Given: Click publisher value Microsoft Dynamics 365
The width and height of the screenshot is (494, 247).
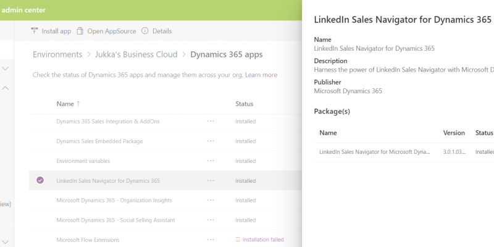Looking at the screenshot, I should [348, 91].
